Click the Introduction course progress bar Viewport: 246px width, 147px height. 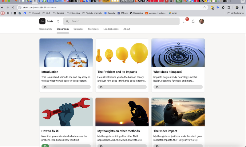66,87
